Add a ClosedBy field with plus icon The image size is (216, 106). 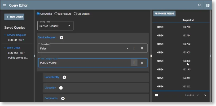(x=61, y=88)
